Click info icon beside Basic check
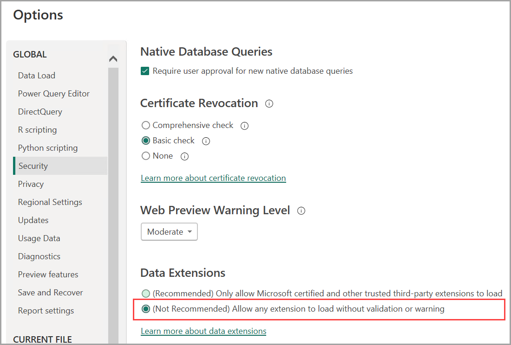511x345 pixels. 206,141
